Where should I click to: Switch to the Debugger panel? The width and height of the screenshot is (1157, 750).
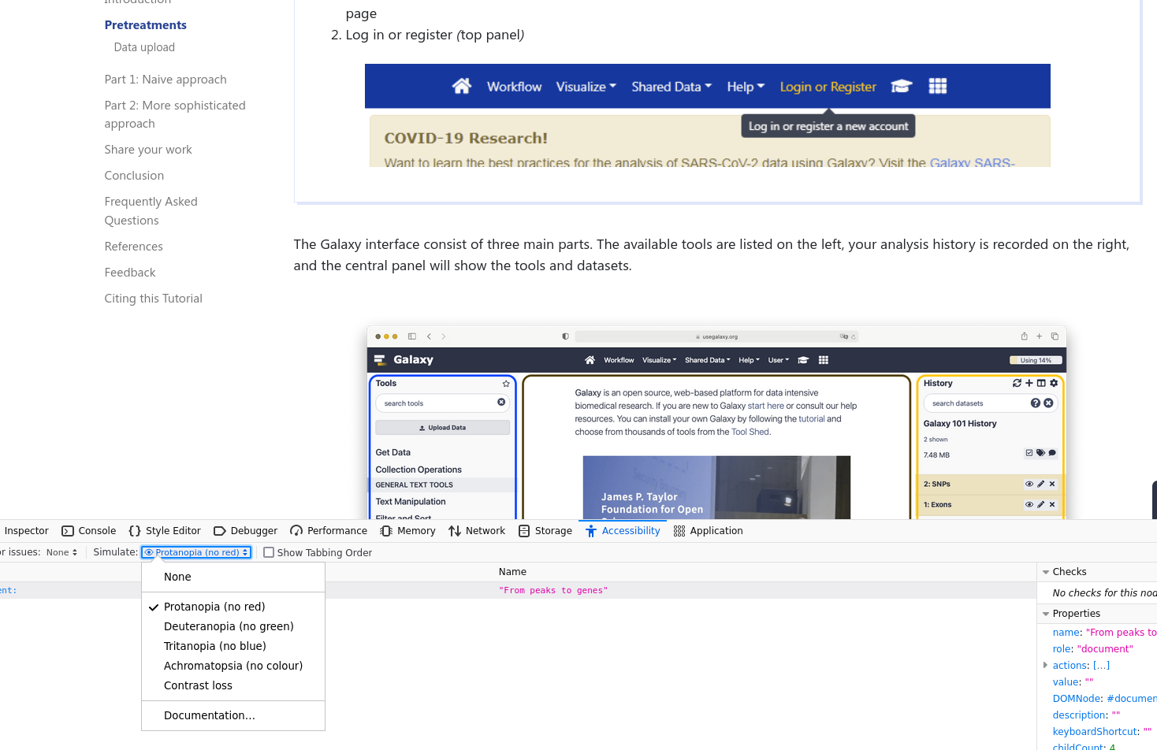tap(246, 531)
